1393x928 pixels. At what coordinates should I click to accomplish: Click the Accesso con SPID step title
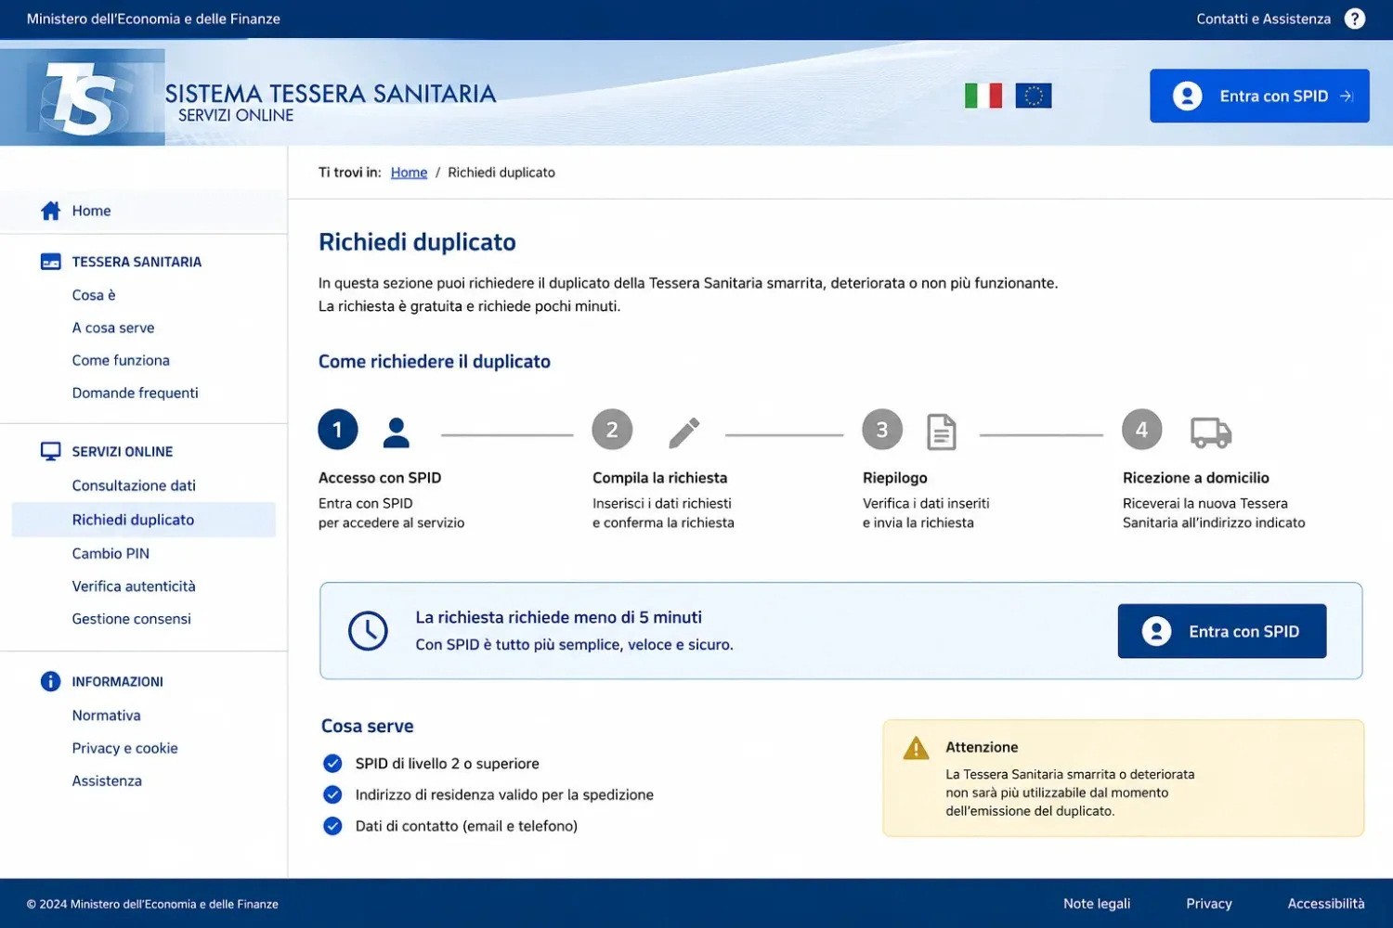coord(380,478)
